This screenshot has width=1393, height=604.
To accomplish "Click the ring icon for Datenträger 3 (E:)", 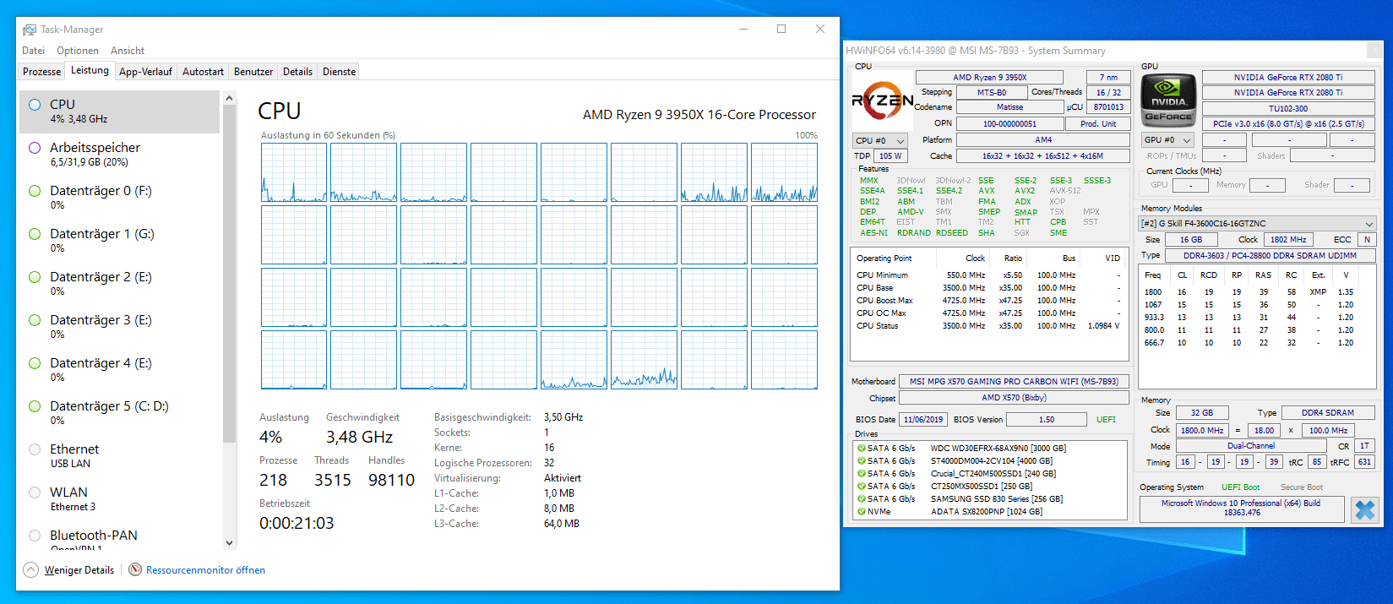I will [35, 320].
